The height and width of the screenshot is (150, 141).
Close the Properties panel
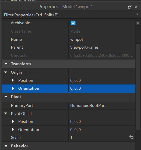point(136,7)
